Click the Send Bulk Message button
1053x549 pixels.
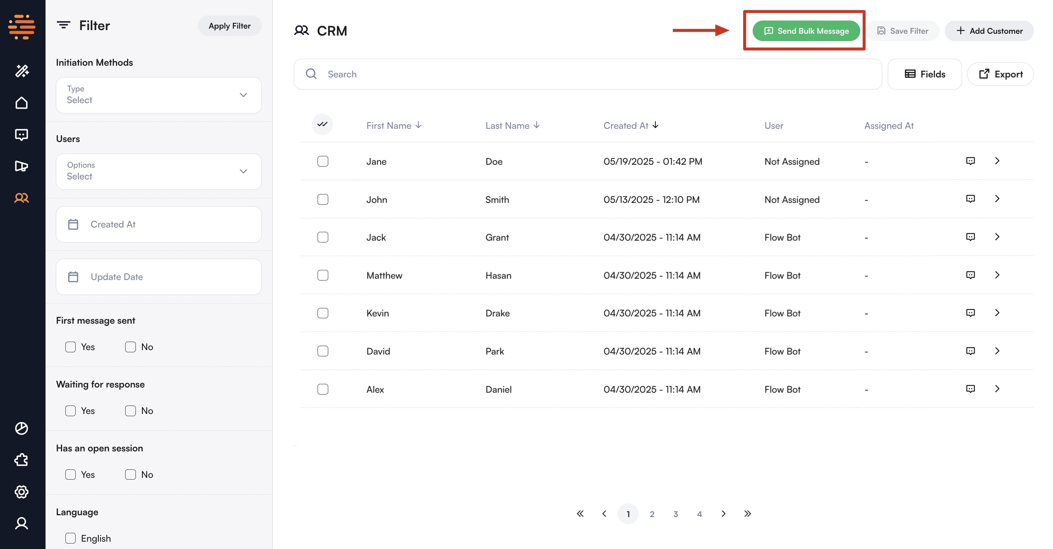pyautogui.click(x=806, y=30)
